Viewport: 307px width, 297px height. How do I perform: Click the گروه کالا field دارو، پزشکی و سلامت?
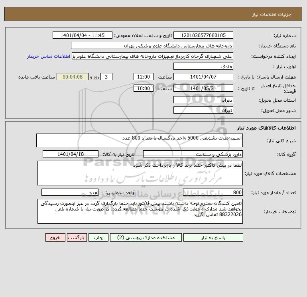click(193, 154)
